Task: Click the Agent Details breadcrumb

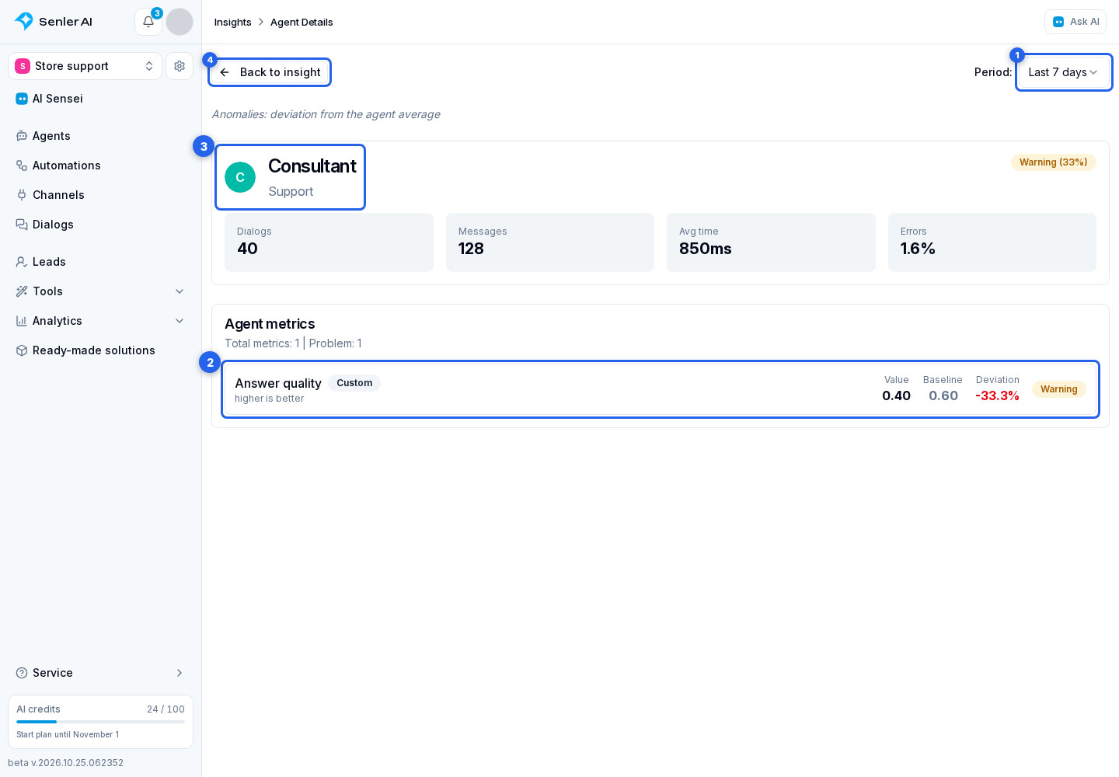Action: point(302,22)
